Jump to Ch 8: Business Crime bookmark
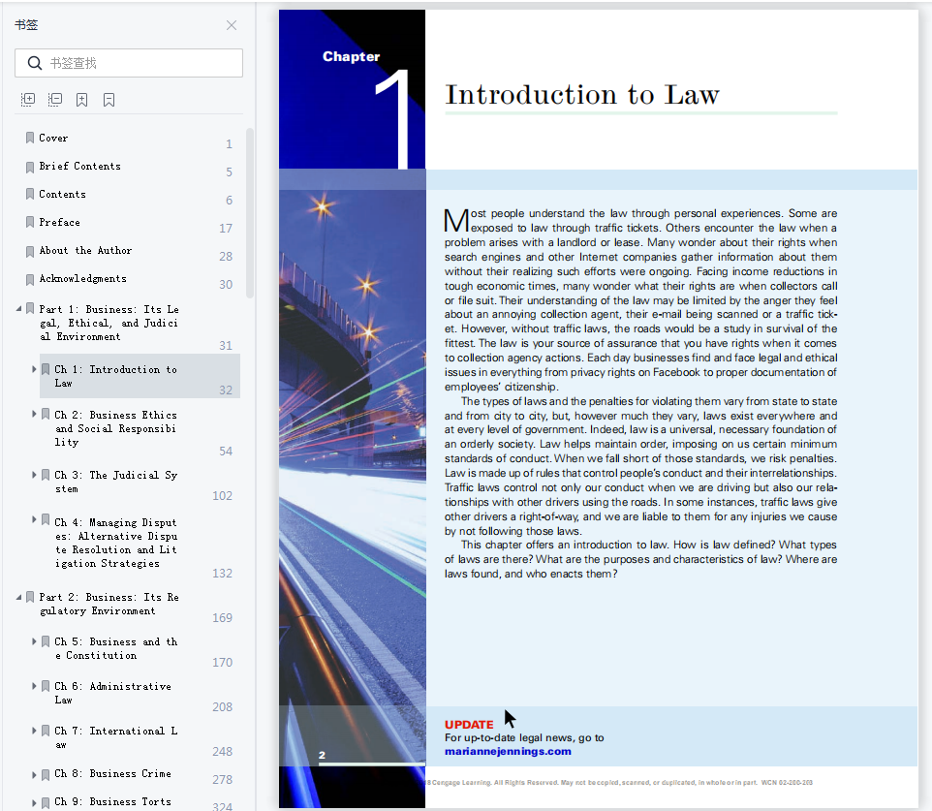Image resolution: width=932 pixels, height=811 pixels. 113,774
